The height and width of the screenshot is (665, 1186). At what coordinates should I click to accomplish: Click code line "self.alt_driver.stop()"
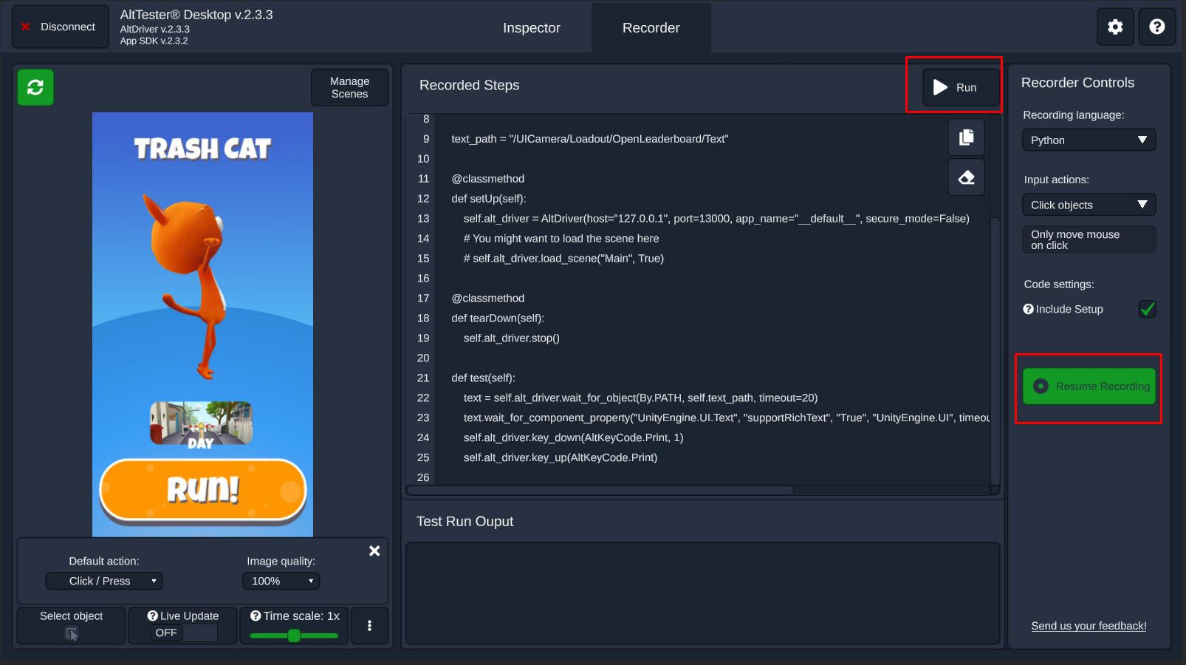click(512, 338)
